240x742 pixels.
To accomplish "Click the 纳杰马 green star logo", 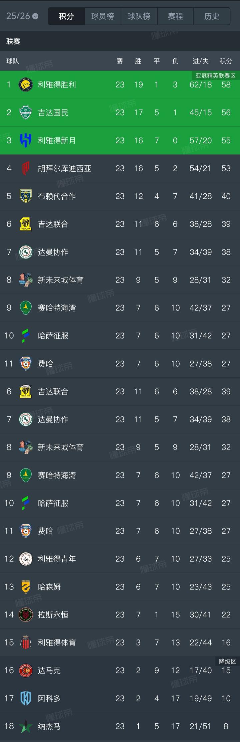I will [x=26, y=726].
